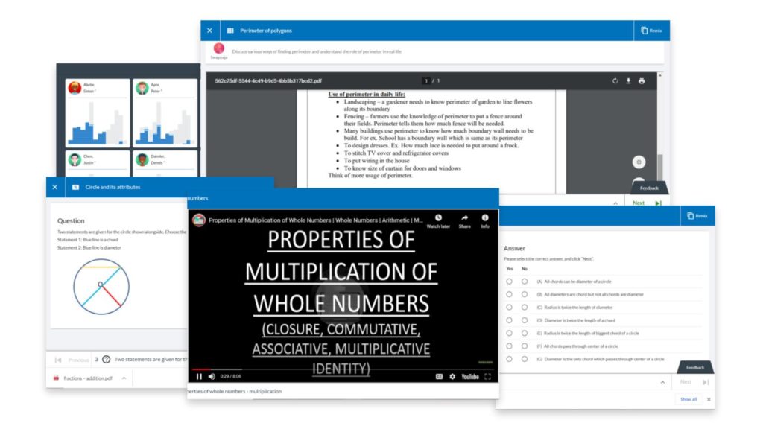This screenshot has height=429, width=763.
Task: Select No for (C) Radius is twice diameter
Action: click(x=524, y=308)
